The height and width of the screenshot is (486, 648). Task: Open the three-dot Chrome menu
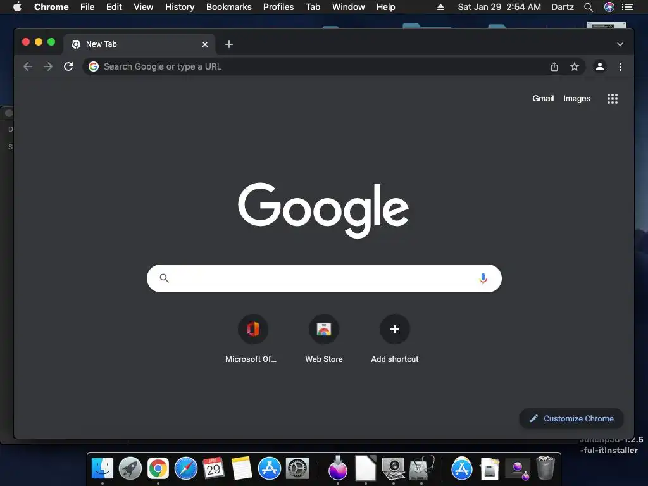point(620,66)
